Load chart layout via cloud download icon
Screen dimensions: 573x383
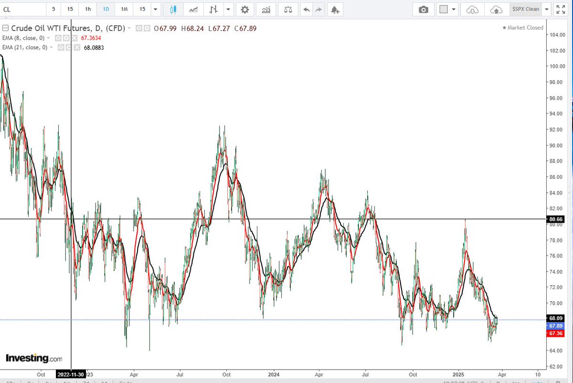point(472,9)
